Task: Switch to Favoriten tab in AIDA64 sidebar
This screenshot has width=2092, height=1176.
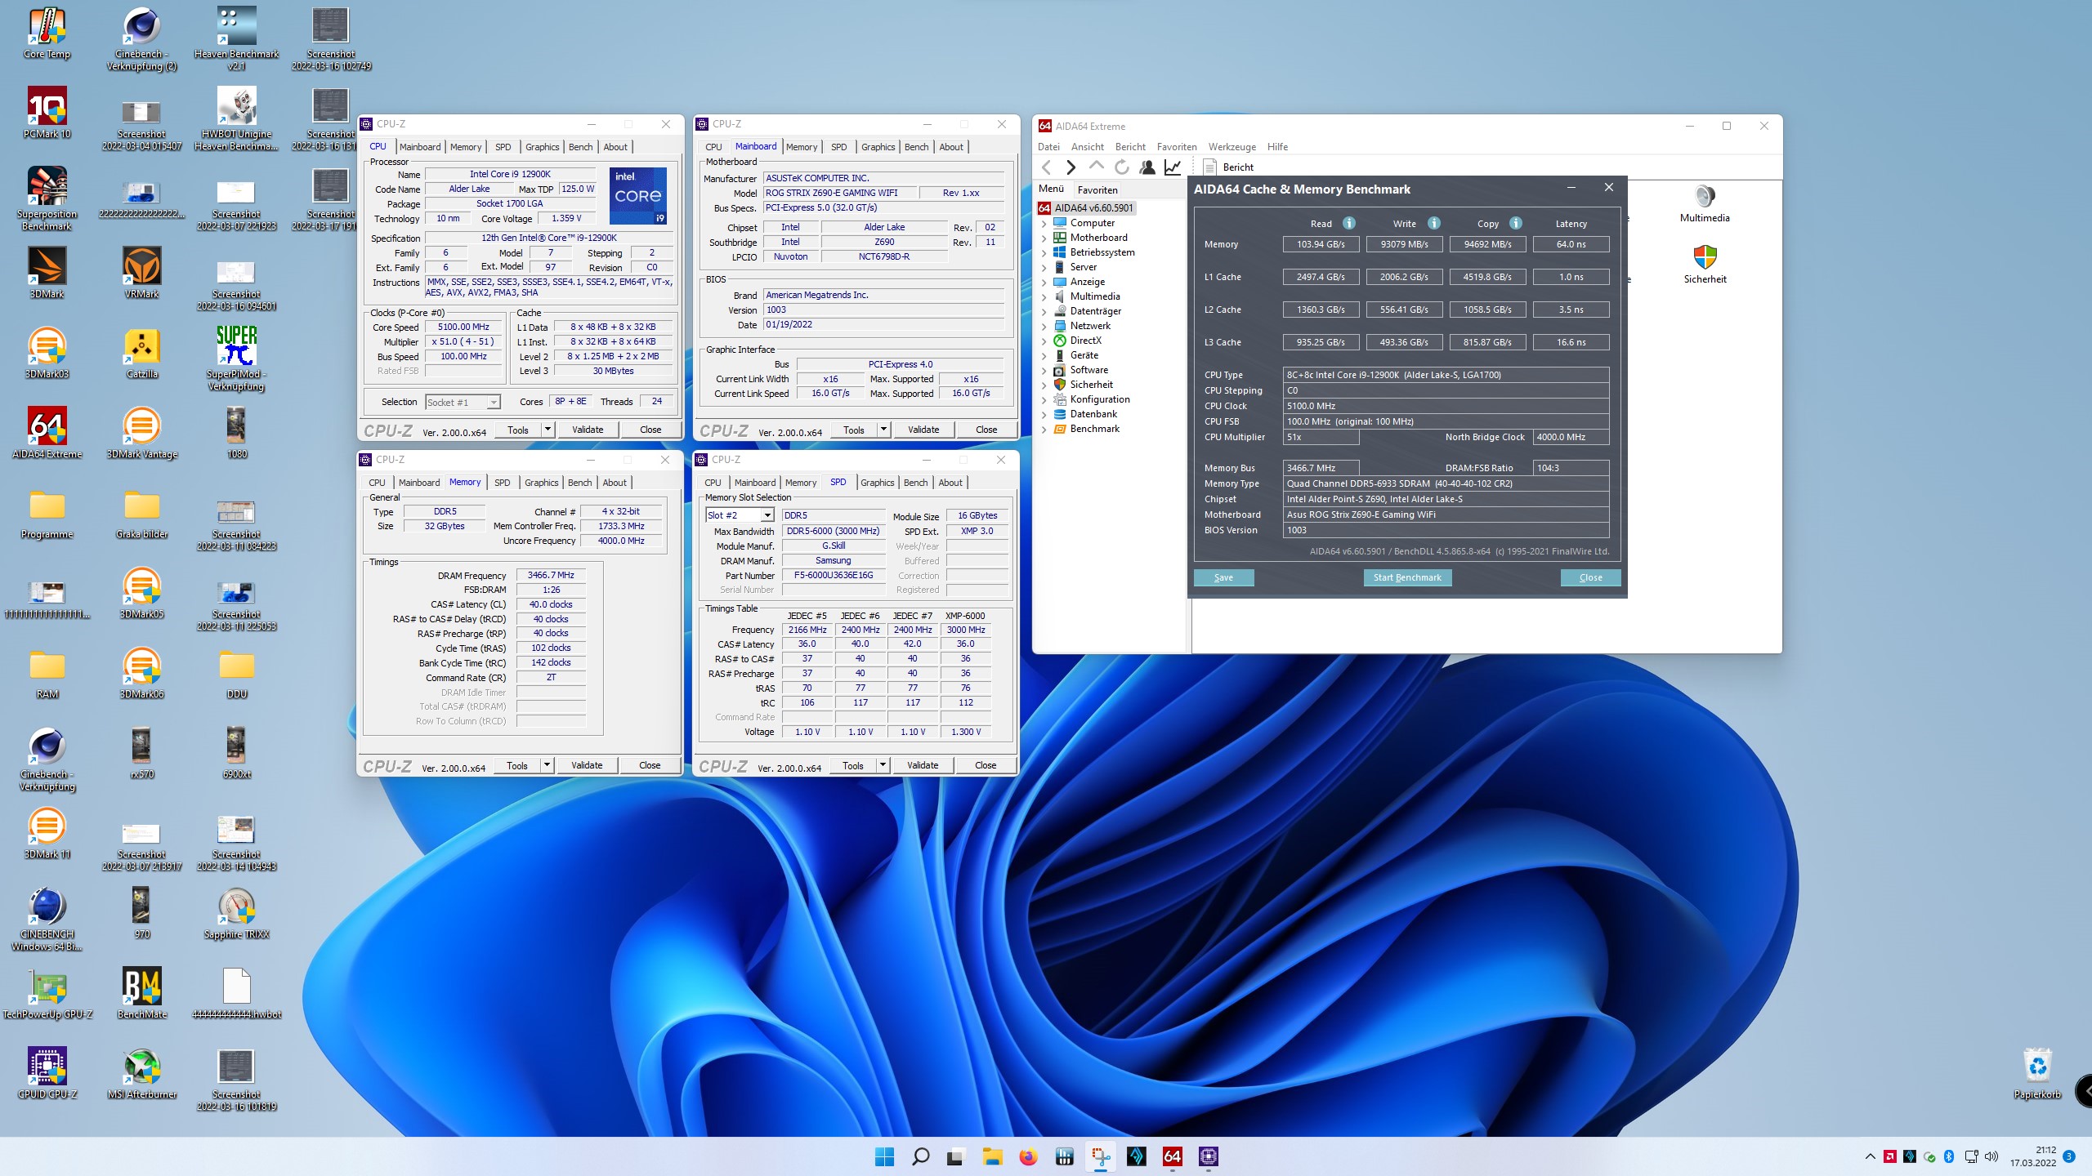Action: (x=1097, y=189)
